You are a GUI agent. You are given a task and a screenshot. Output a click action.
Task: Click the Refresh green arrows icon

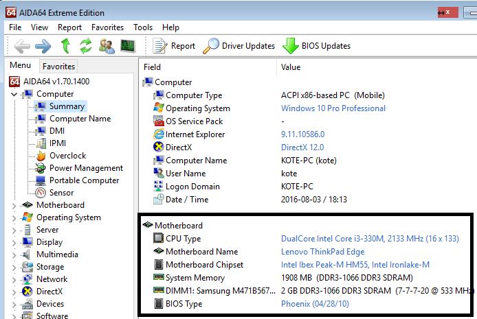85,46
